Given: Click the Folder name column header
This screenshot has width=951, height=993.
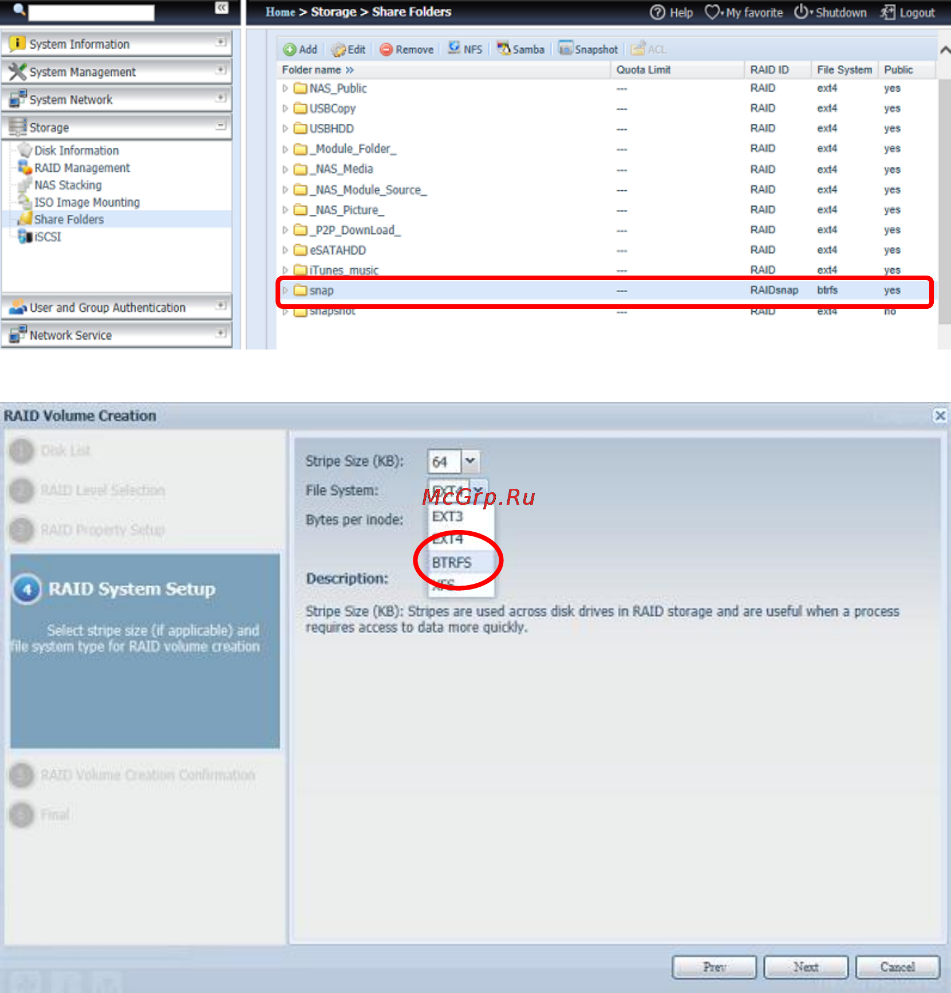Looking at the screenshot, I should coord(444,70).
